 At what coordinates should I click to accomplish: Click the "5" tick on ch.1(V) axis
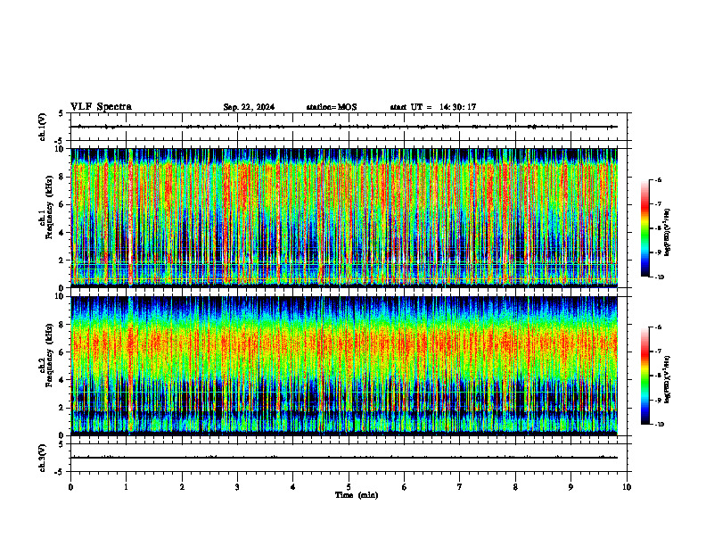point(62,113)
